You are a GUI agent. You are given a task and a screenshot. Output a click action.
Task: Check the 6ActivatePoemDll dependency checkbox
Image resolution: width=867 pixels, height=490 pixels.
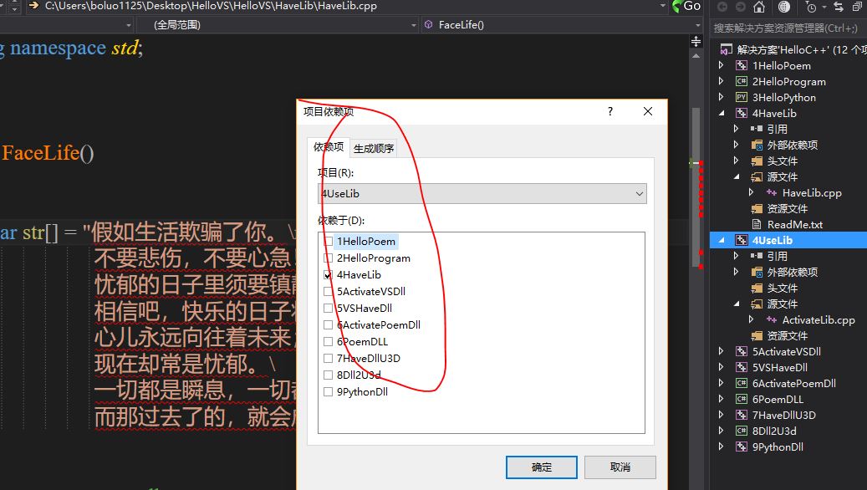[x=328, y=325]
